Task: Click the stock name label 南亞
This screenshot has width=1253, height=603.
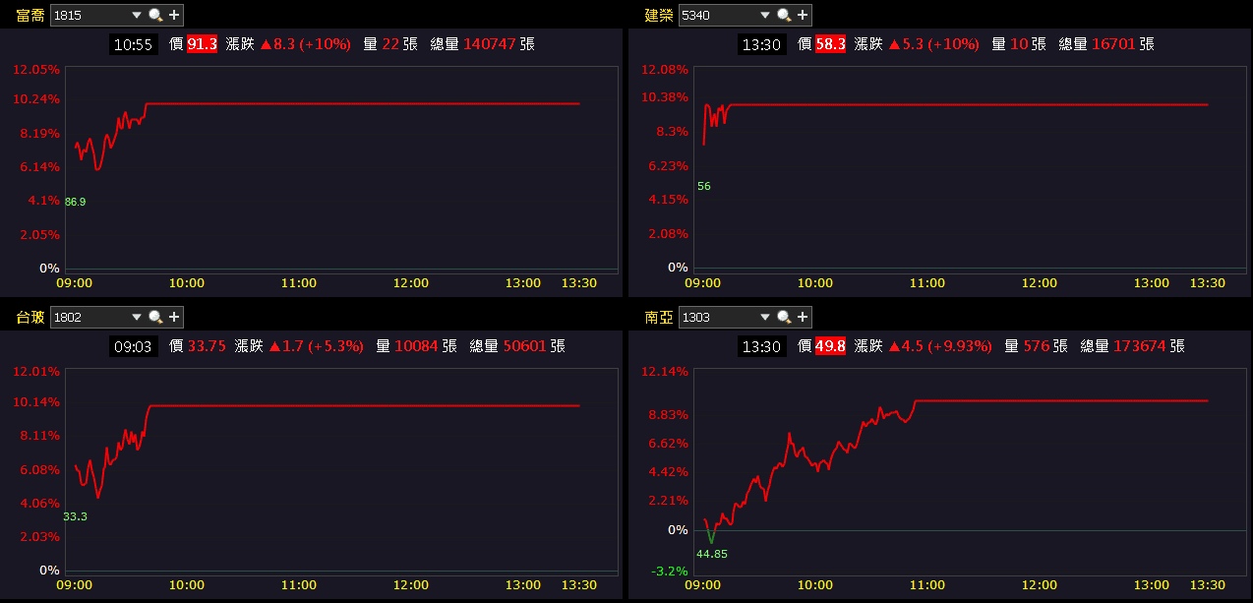Action: (659, 317)
